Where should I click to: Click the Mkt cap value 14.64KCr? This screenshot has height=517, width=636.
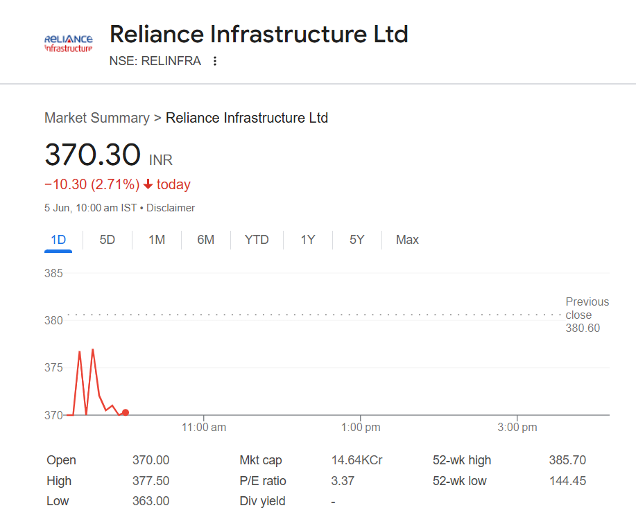pyautogui.click(x=356, y=460)
